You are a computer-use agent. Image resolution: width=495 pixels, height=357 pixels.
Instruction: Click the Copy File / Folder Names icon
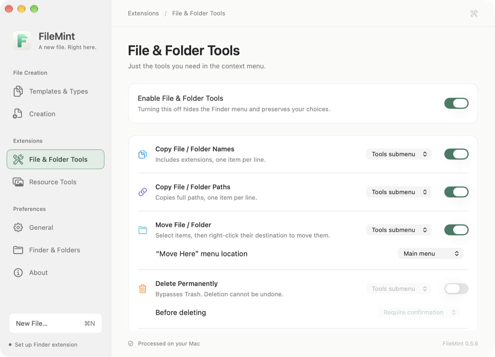coord(143,154)
